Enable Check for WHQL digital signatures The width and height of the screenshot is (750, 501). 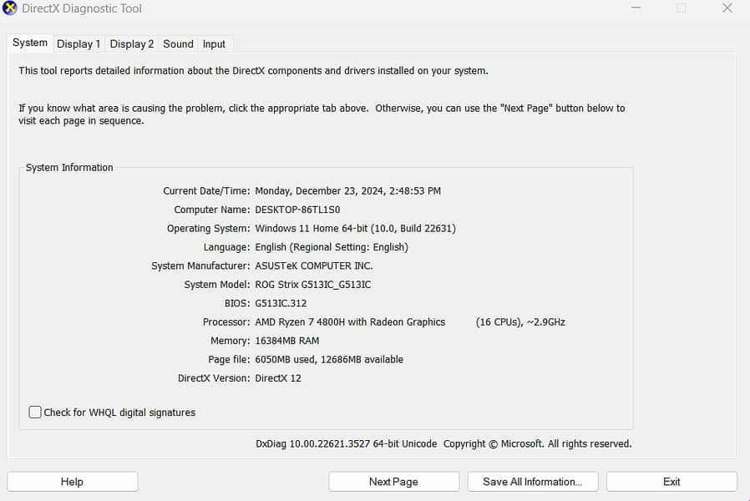(35, 412)
